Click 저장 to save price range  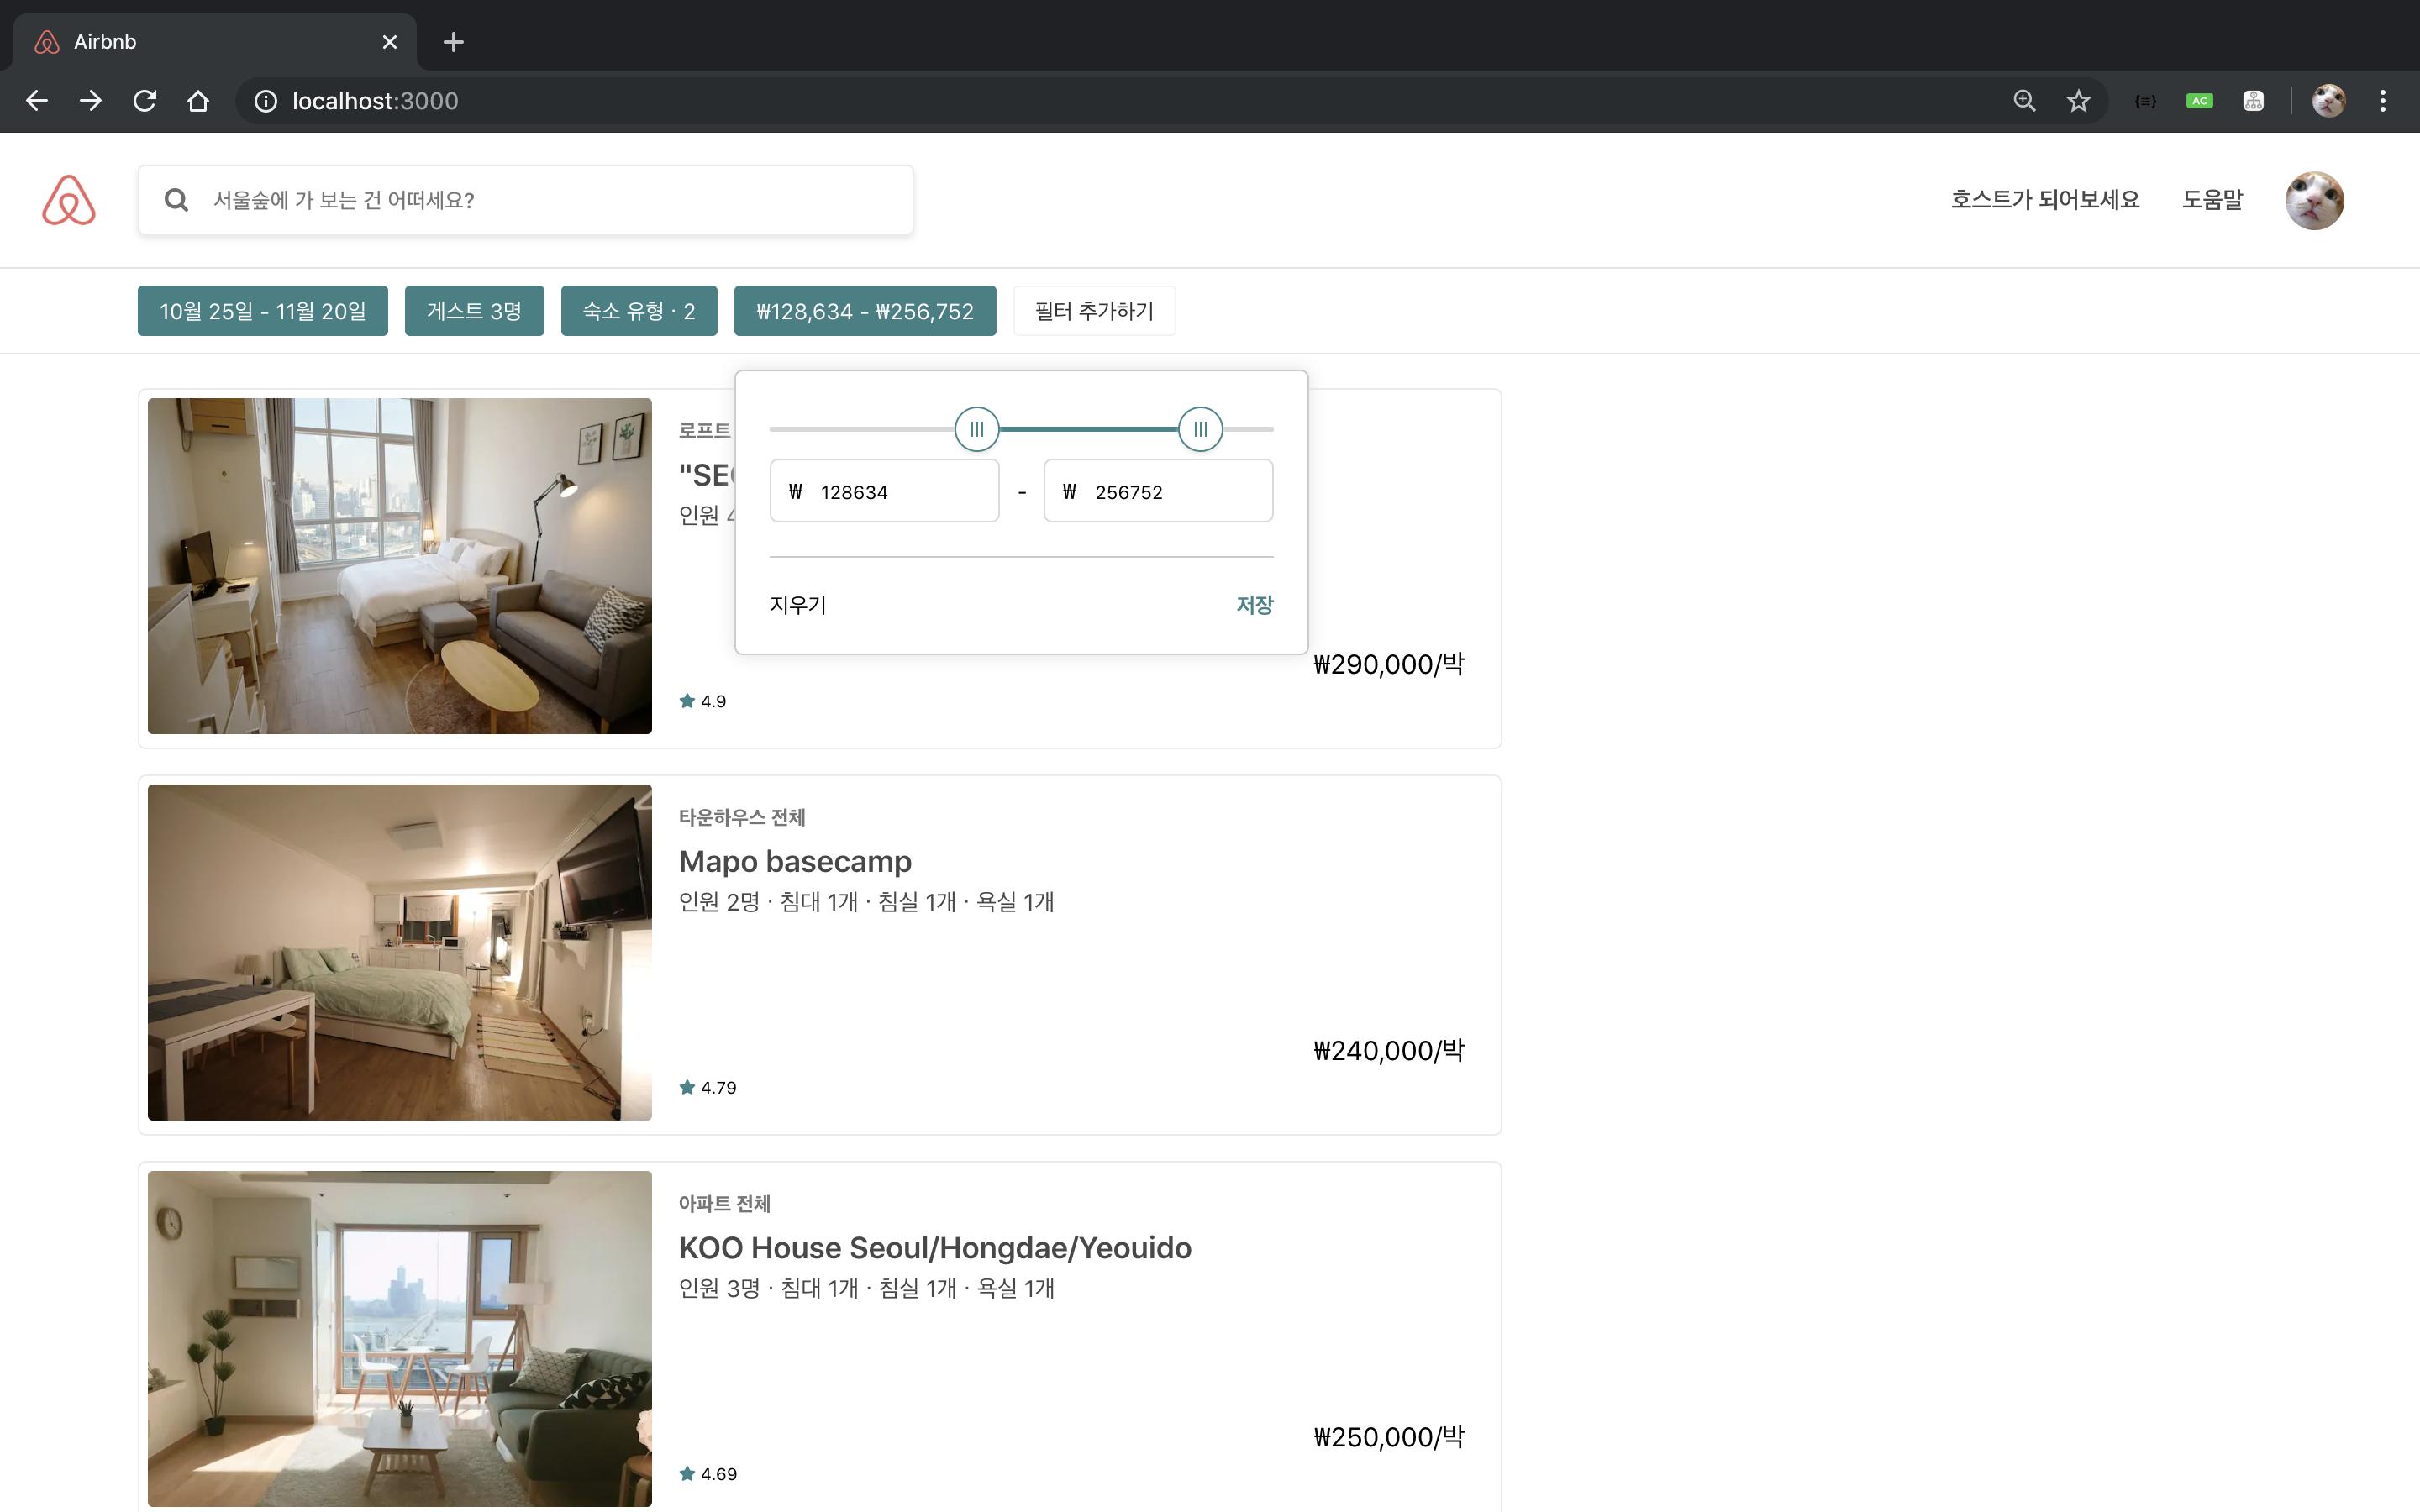tap(1254, 605)
